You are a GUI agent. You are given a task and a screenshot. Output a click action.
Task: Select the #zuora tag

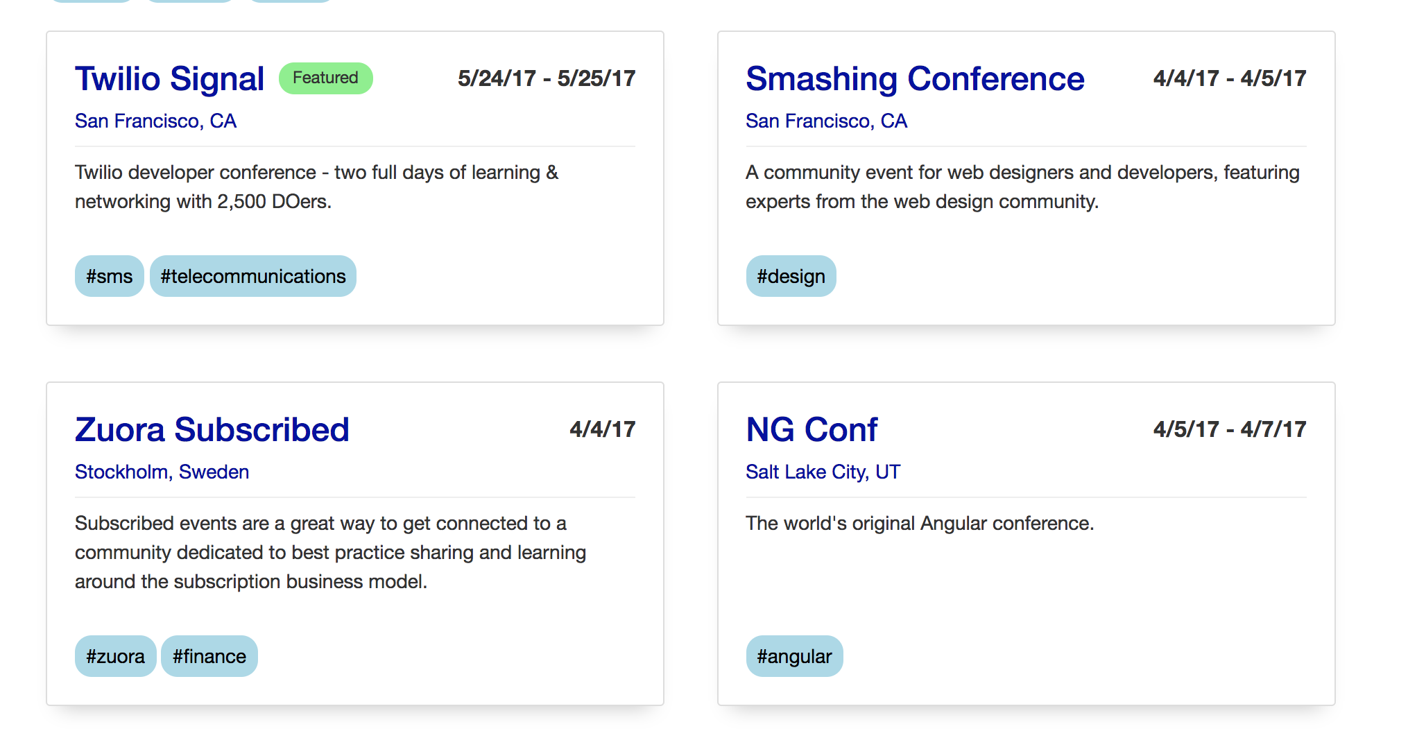115,656
